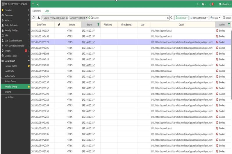Toggle the sidebar hamburger menu
Viewport: 232px width, 154px height.
click(33, 4)
